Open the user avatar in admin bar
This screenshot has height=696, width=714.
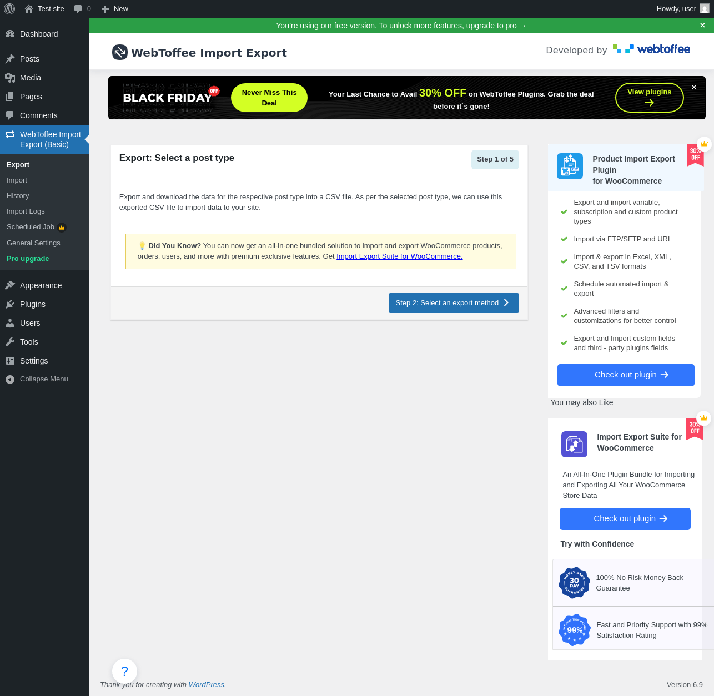click(x=705, y=9)
